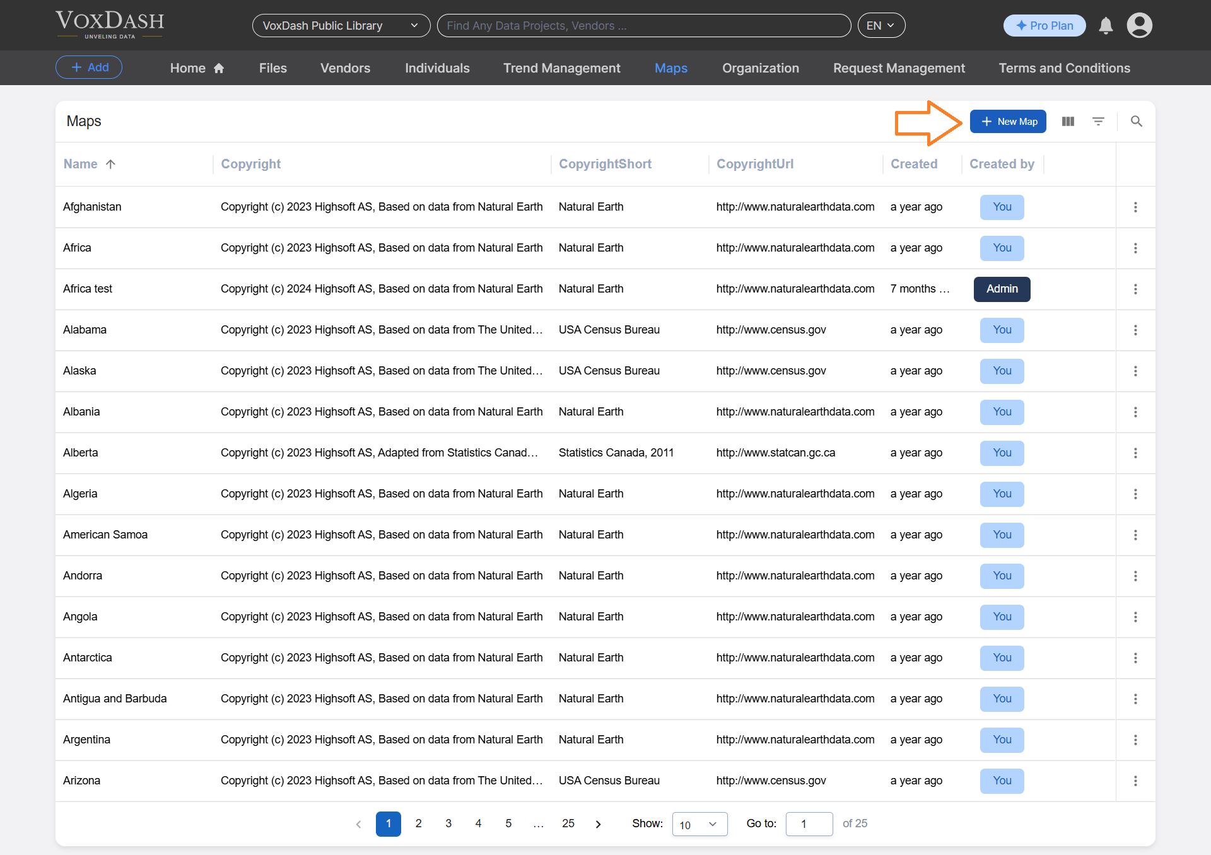Screen dimensions: 1211x855
Task: Click the New Map button
Action: (1008, 121)
